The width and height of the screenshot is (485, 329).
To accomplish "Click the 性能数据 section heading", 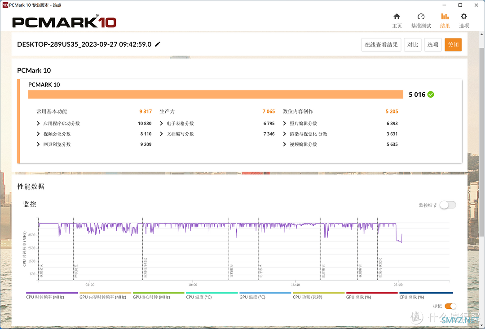I will pos(31,186).
